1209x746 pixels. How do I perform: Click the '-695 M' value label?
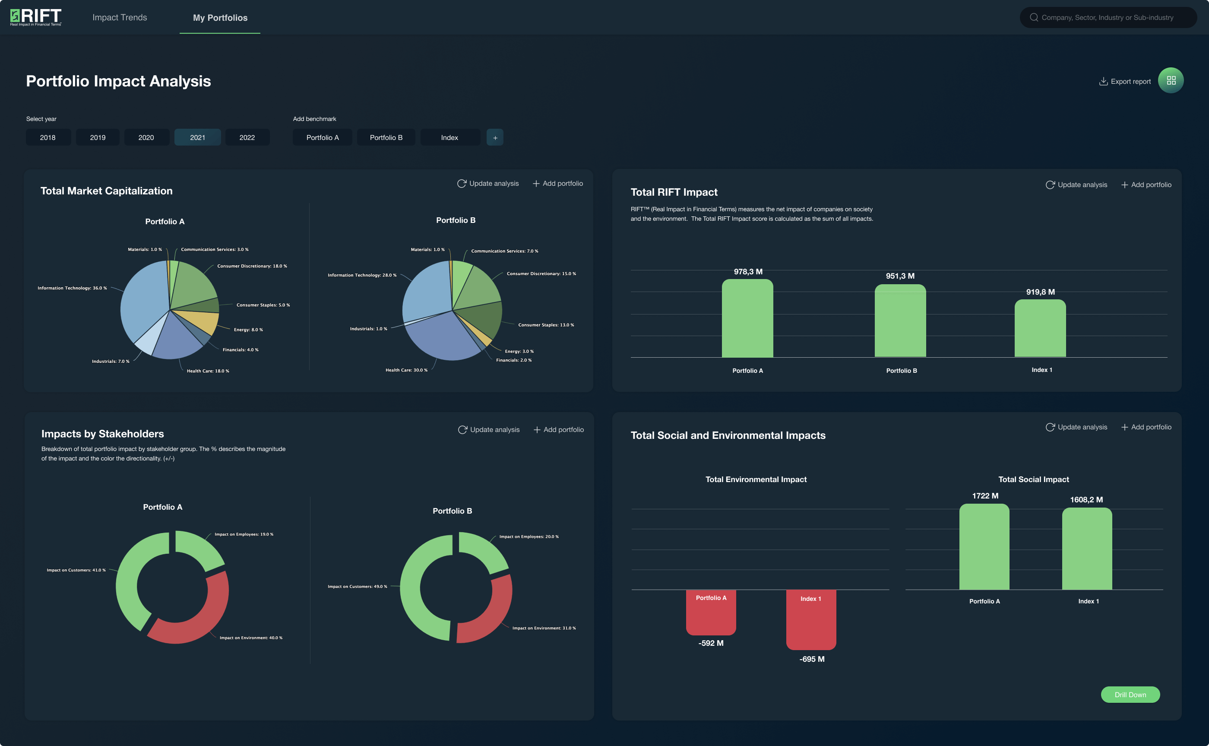pos(812,659)
